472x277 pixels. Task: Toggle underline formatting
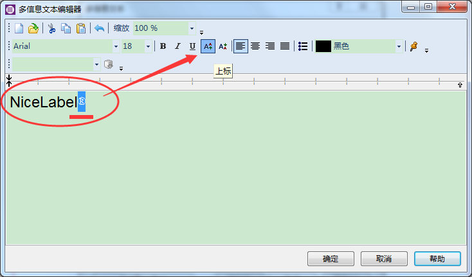(x=192, y=46)
